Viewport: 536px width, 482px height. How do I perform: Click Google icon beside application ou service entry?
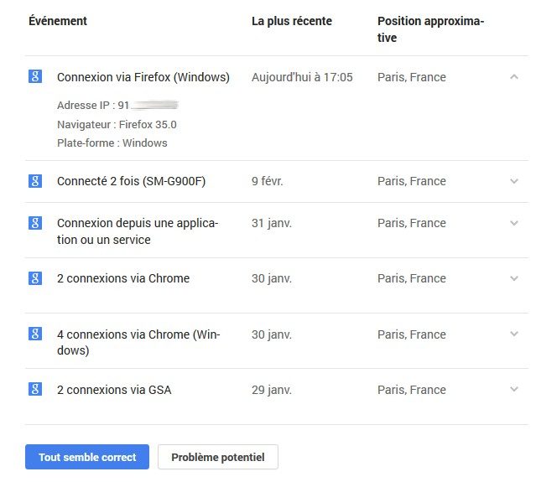pyautogui.click(x=35, y=222)
